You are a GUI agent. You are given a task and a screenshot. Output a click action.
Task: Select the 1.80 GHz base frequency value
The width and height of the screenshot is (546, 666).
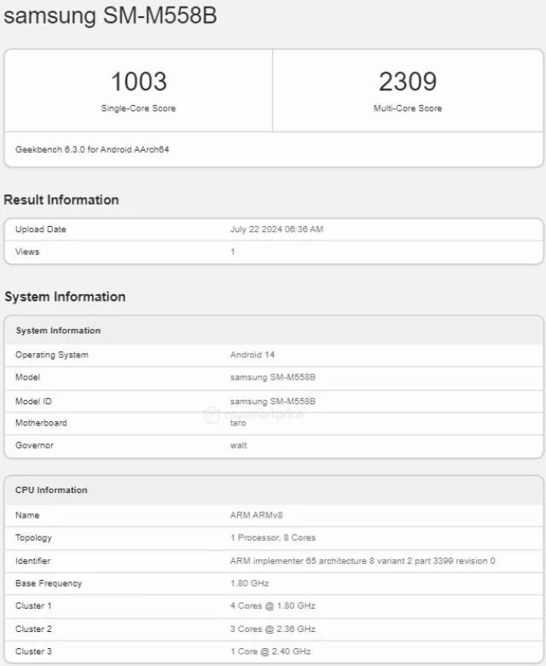[x=249, y=583]
